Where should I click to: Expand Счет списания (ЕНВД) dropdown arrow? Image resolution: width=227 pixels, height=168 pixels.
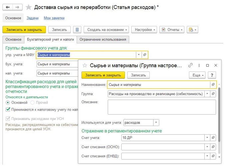207,156
